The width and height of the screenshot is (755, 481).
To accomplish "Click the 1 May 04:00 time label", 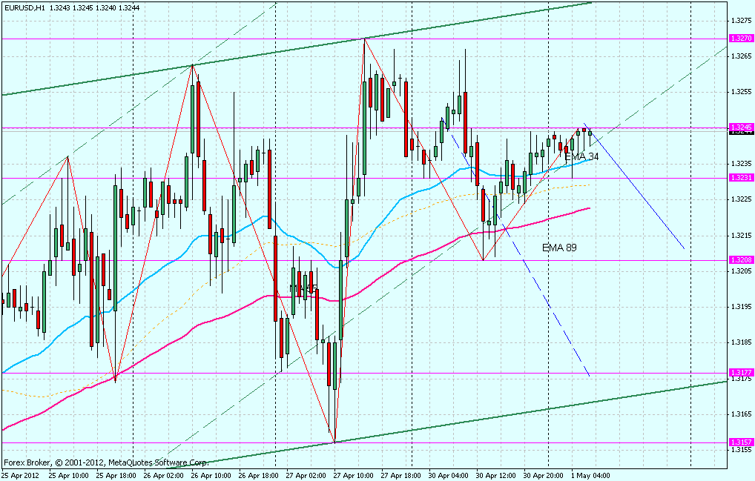I will click(590, 476).
